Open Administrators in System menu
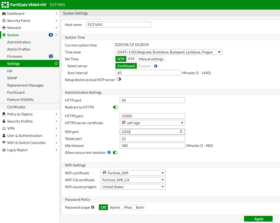 [x=19, y=42]
